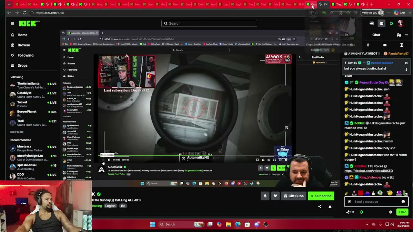413x232 pixels.
Task: Open chat settings gear icon
Action: tap(391, 212)
